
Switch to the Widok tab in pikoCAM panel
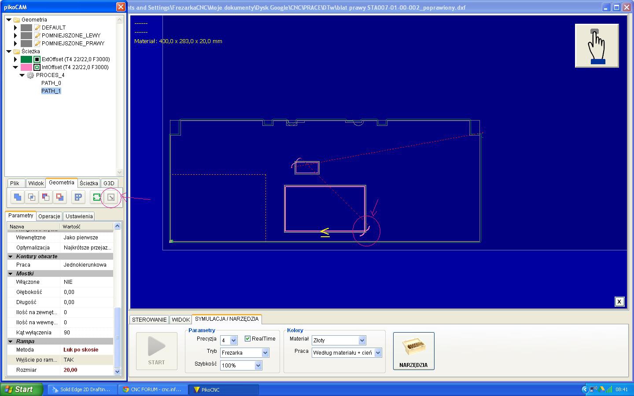36,183
